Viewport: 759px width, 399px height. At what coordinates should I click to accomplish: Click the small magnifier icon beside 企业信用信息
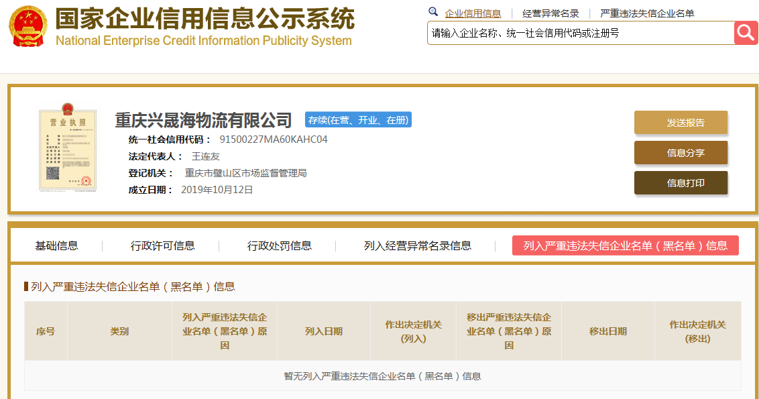(x=433, y=11)
